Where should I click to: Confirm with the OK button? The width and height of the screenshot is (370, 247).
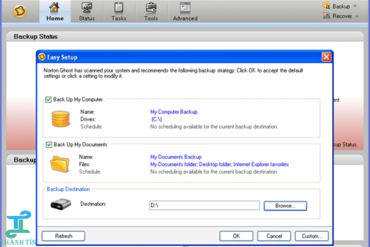pyautogui.click(x=236, y=236)
